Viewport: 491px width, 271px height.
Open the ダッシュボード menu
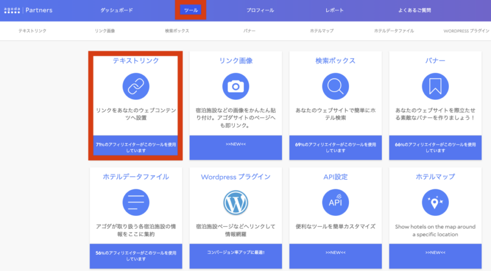tap(117, 11)
